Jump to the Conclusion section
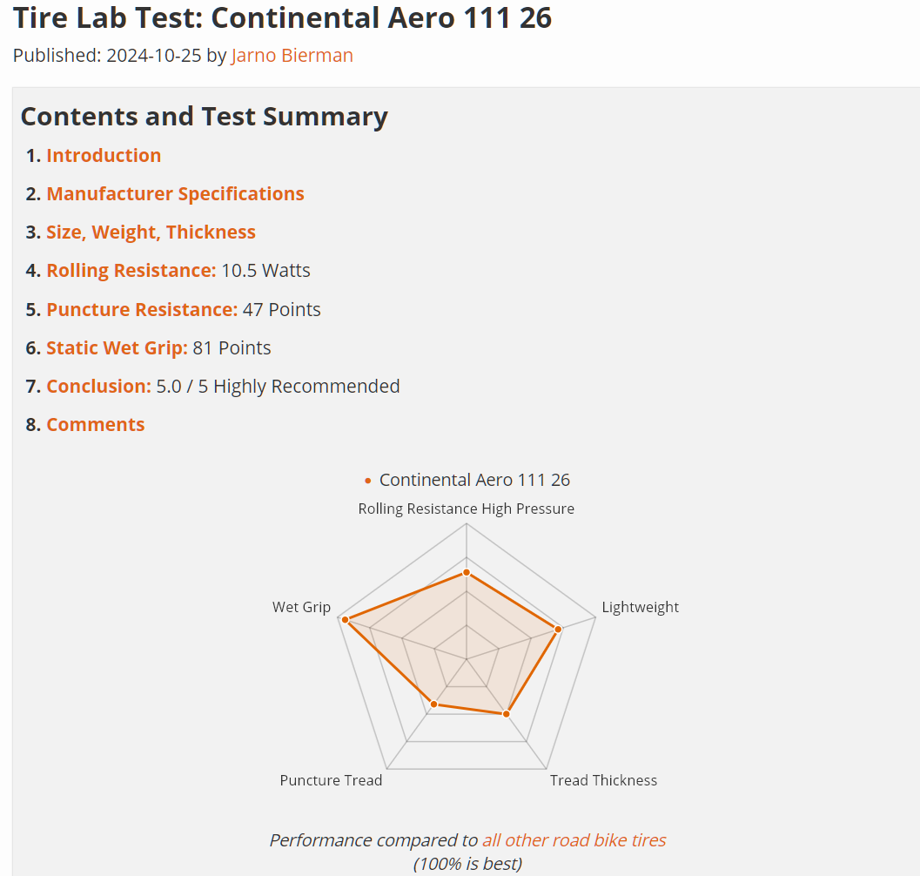 point(98,387)
